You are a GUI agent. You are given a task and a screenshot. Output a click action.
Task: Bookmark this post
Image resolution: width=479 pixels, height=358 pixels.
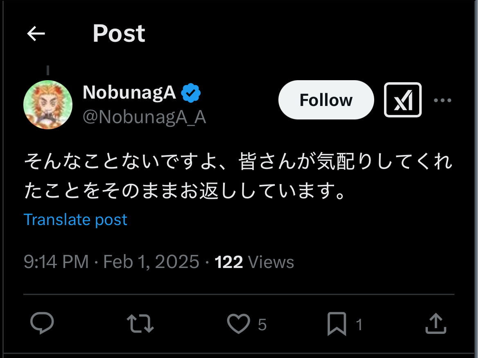click(337, 324)
